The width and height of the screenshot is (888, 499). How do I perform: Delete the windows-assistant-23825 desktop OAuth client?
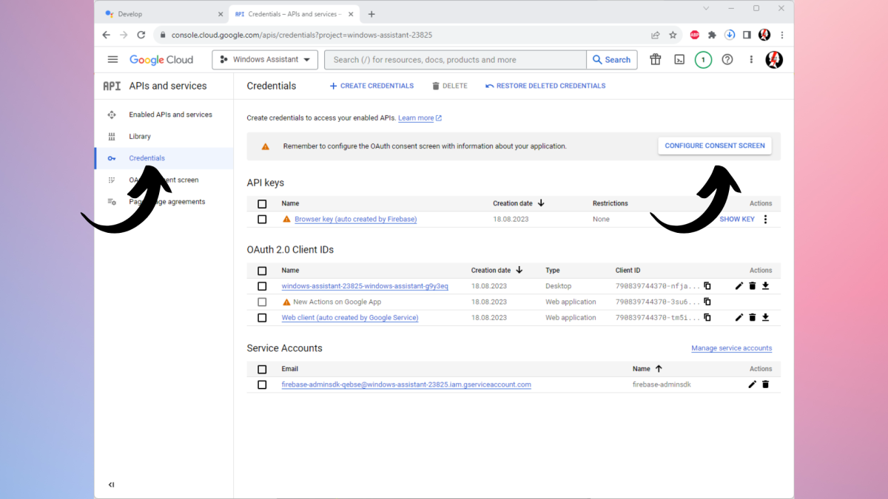pos(752,286)
